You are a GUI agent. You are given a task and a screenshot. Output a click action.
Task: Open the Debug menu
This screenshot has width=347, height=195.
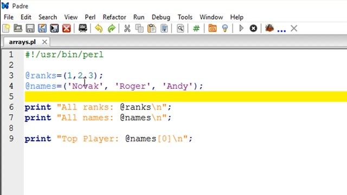(161, 17)
